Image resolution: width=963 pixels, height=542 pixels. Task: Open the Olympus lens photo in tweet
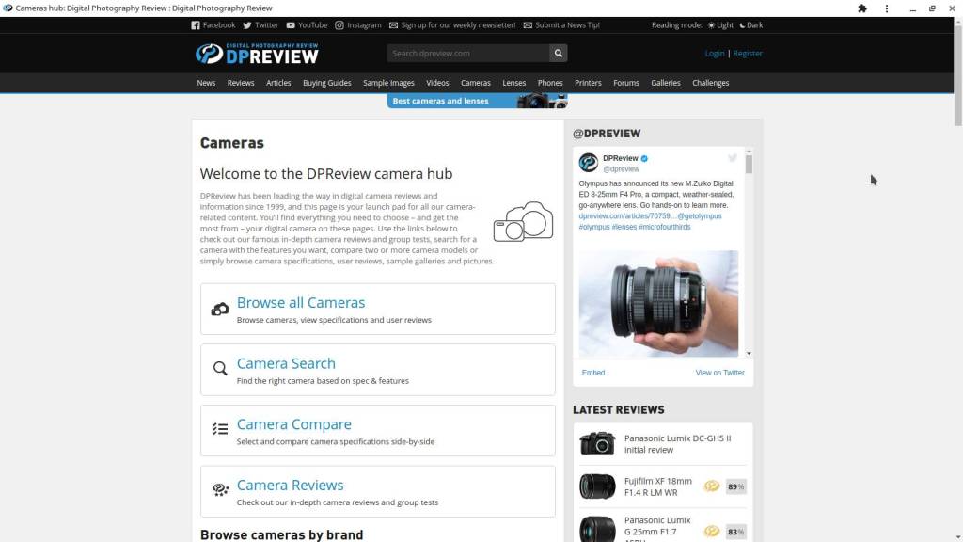point(658,304)
